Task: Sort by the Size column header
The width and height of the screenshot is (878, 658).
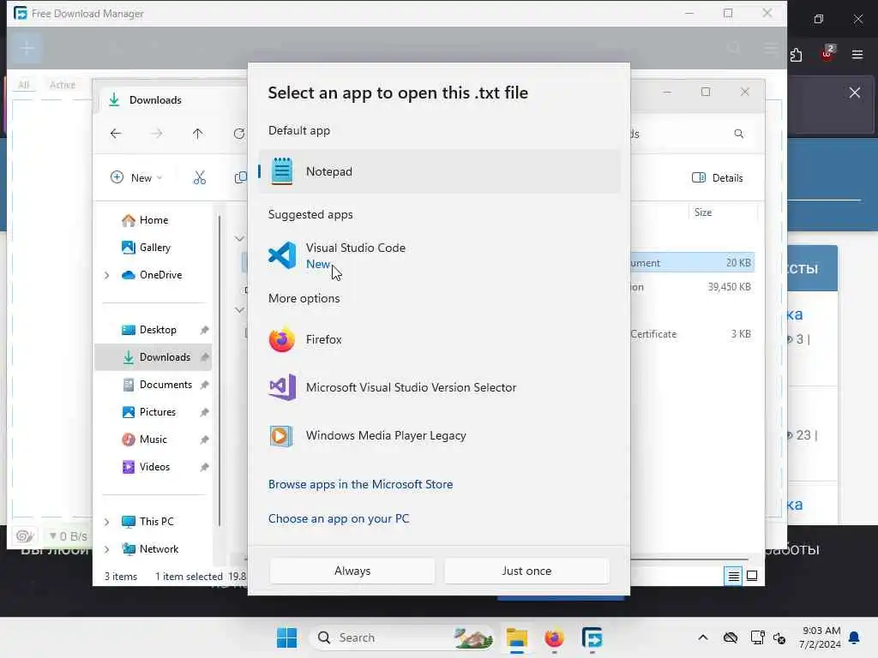Action: coord(722,212)
